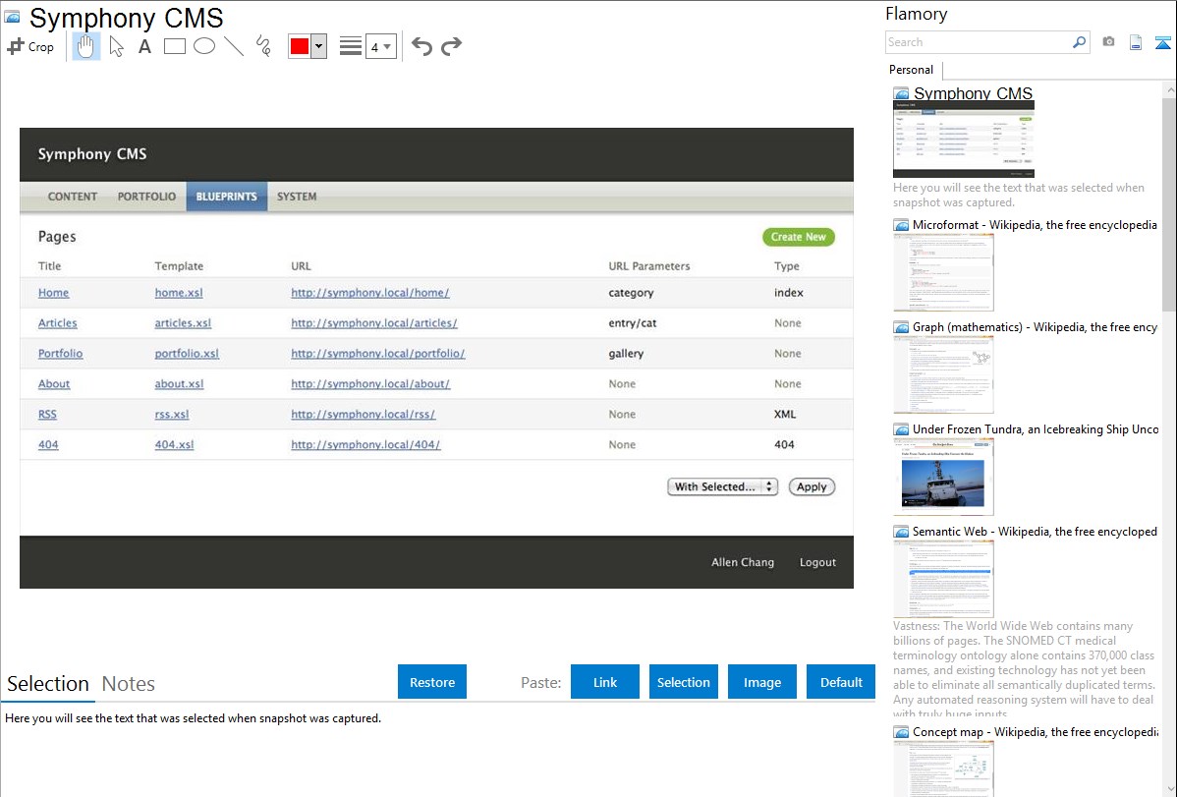
Task: Choose the arrow pointer tool
Action: [x=116, y=46]
